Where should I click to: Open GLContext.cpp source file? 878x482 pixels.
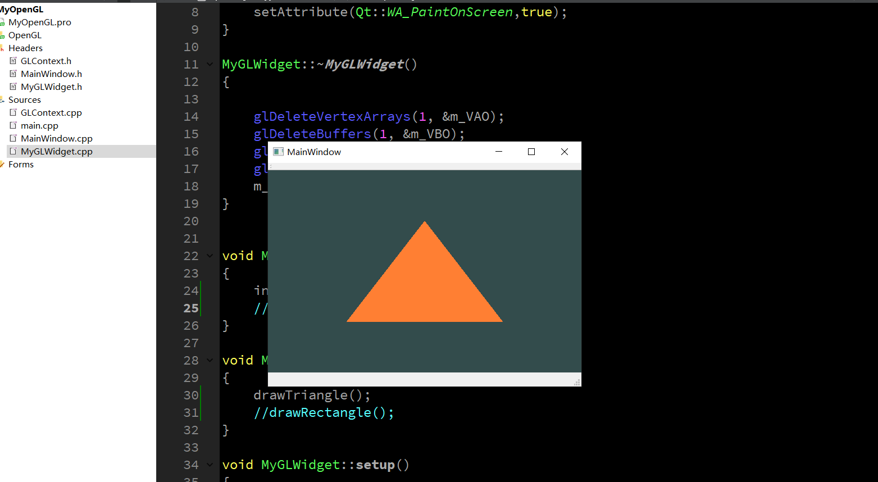coord(51,113)
